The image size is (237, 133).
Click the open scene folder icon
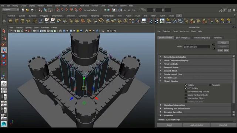pos(27,10)
